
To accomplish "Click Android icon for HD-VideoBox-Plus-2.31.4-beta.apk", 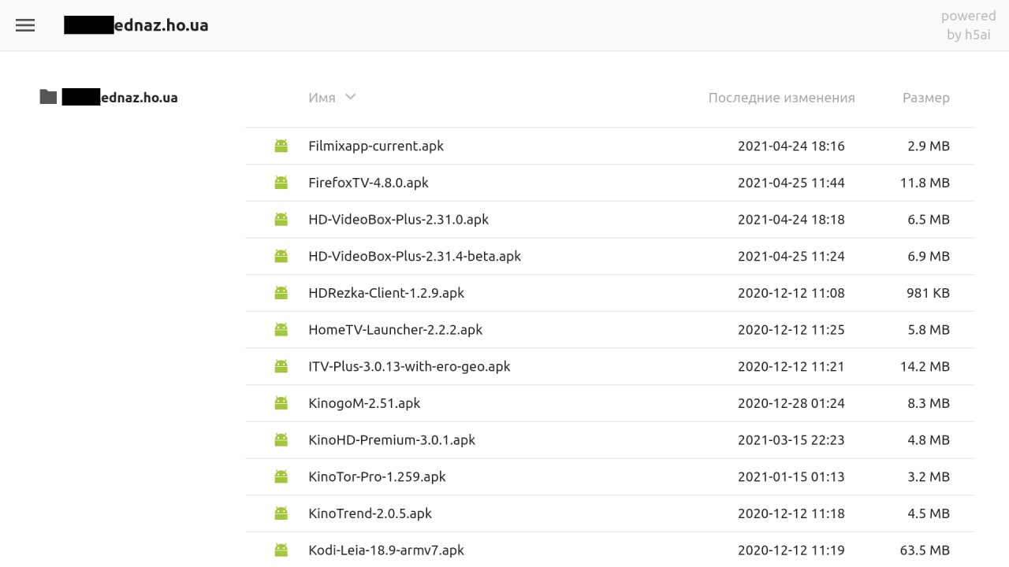I will point(281,256).
